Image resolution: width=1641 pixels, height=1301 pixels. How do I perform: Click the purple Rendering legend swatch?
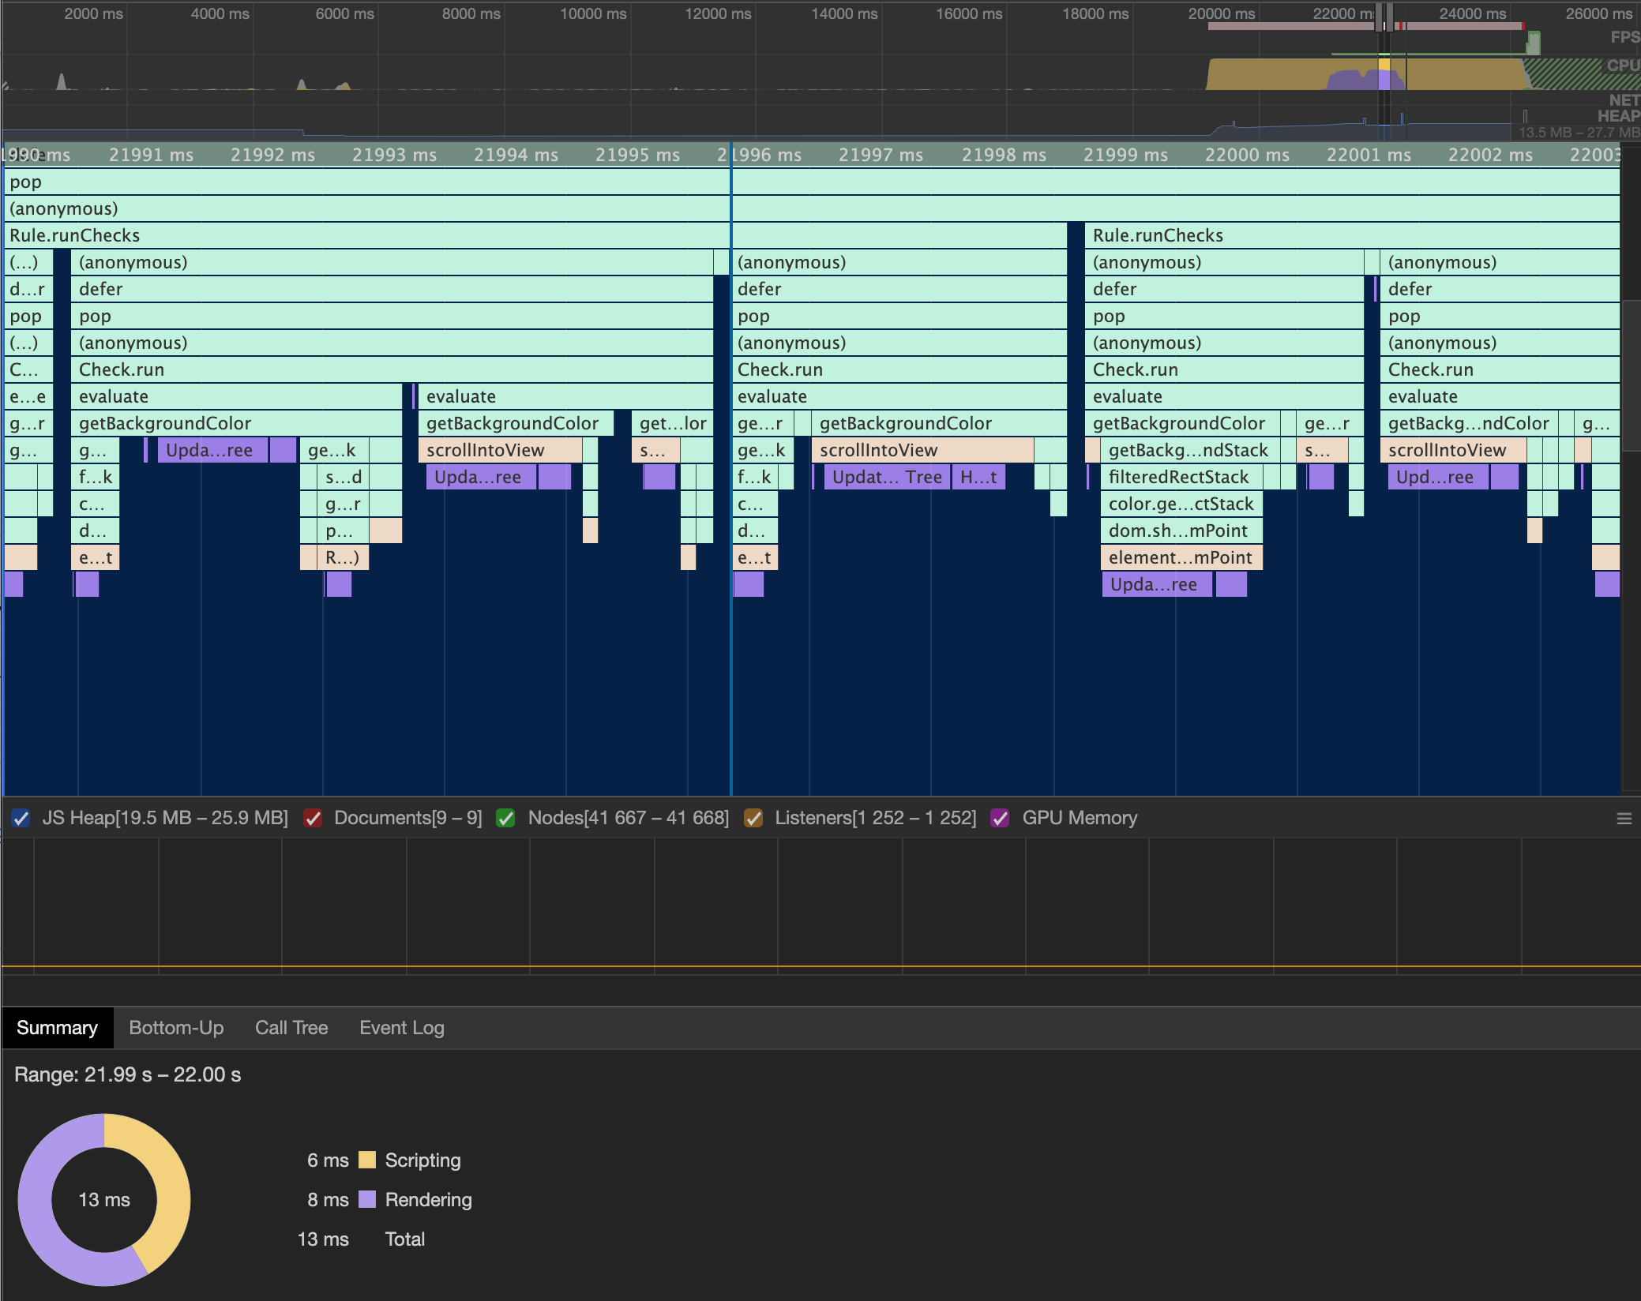(x=366, y=1199)
